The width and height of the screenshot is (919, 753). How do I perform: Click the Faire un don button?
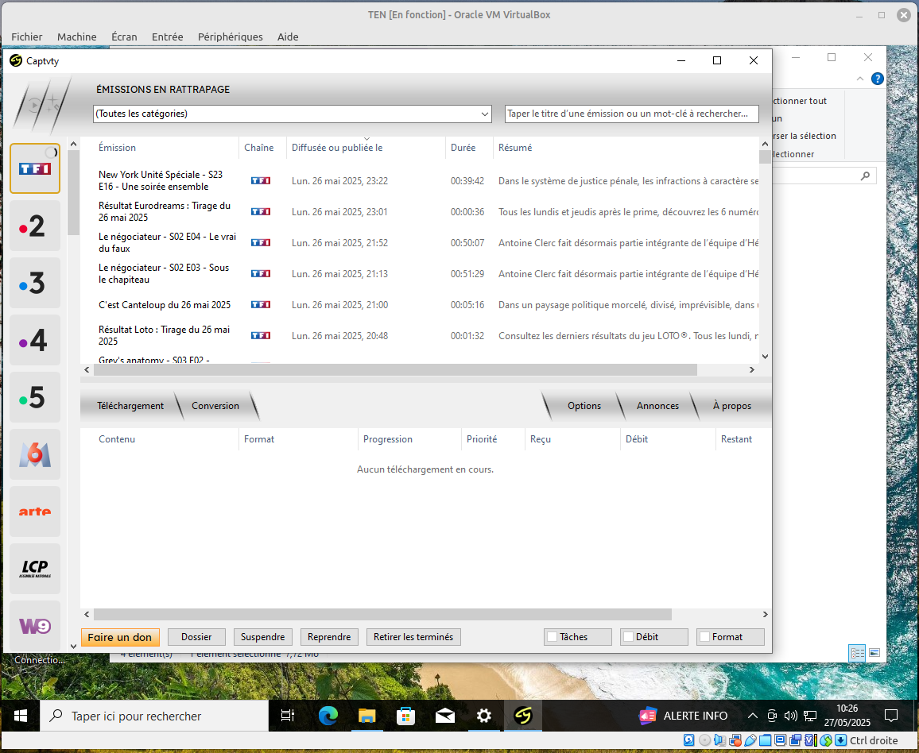tap(120, 637)
